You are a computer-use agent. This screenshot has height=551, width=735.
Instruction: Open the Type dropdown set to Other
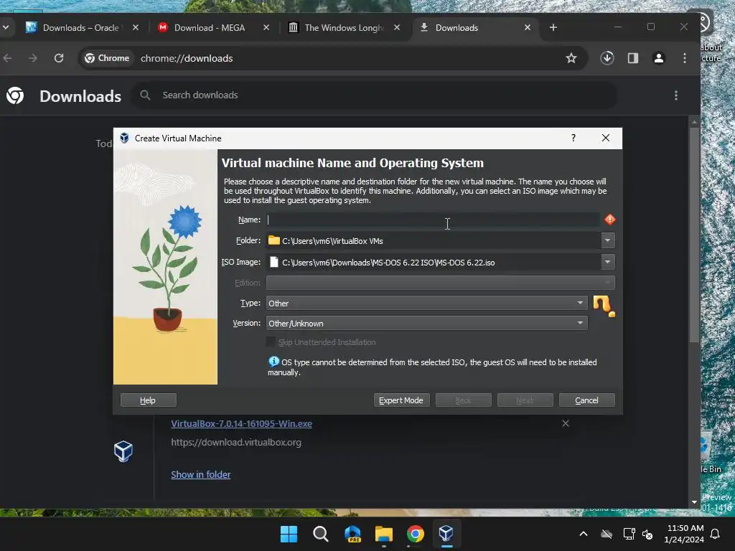click(426, 303)
